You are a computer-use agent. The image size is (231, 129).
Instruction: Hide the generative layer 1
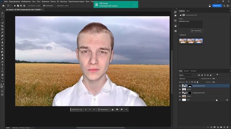180,93
